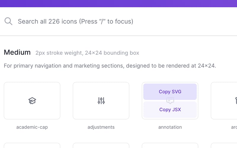Click the purple header bar
Screen dimensions: 237x148
118,3
